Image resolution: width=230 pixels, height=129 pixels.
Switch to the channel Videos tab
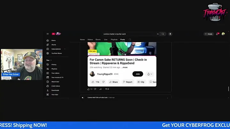coord(90,40)
